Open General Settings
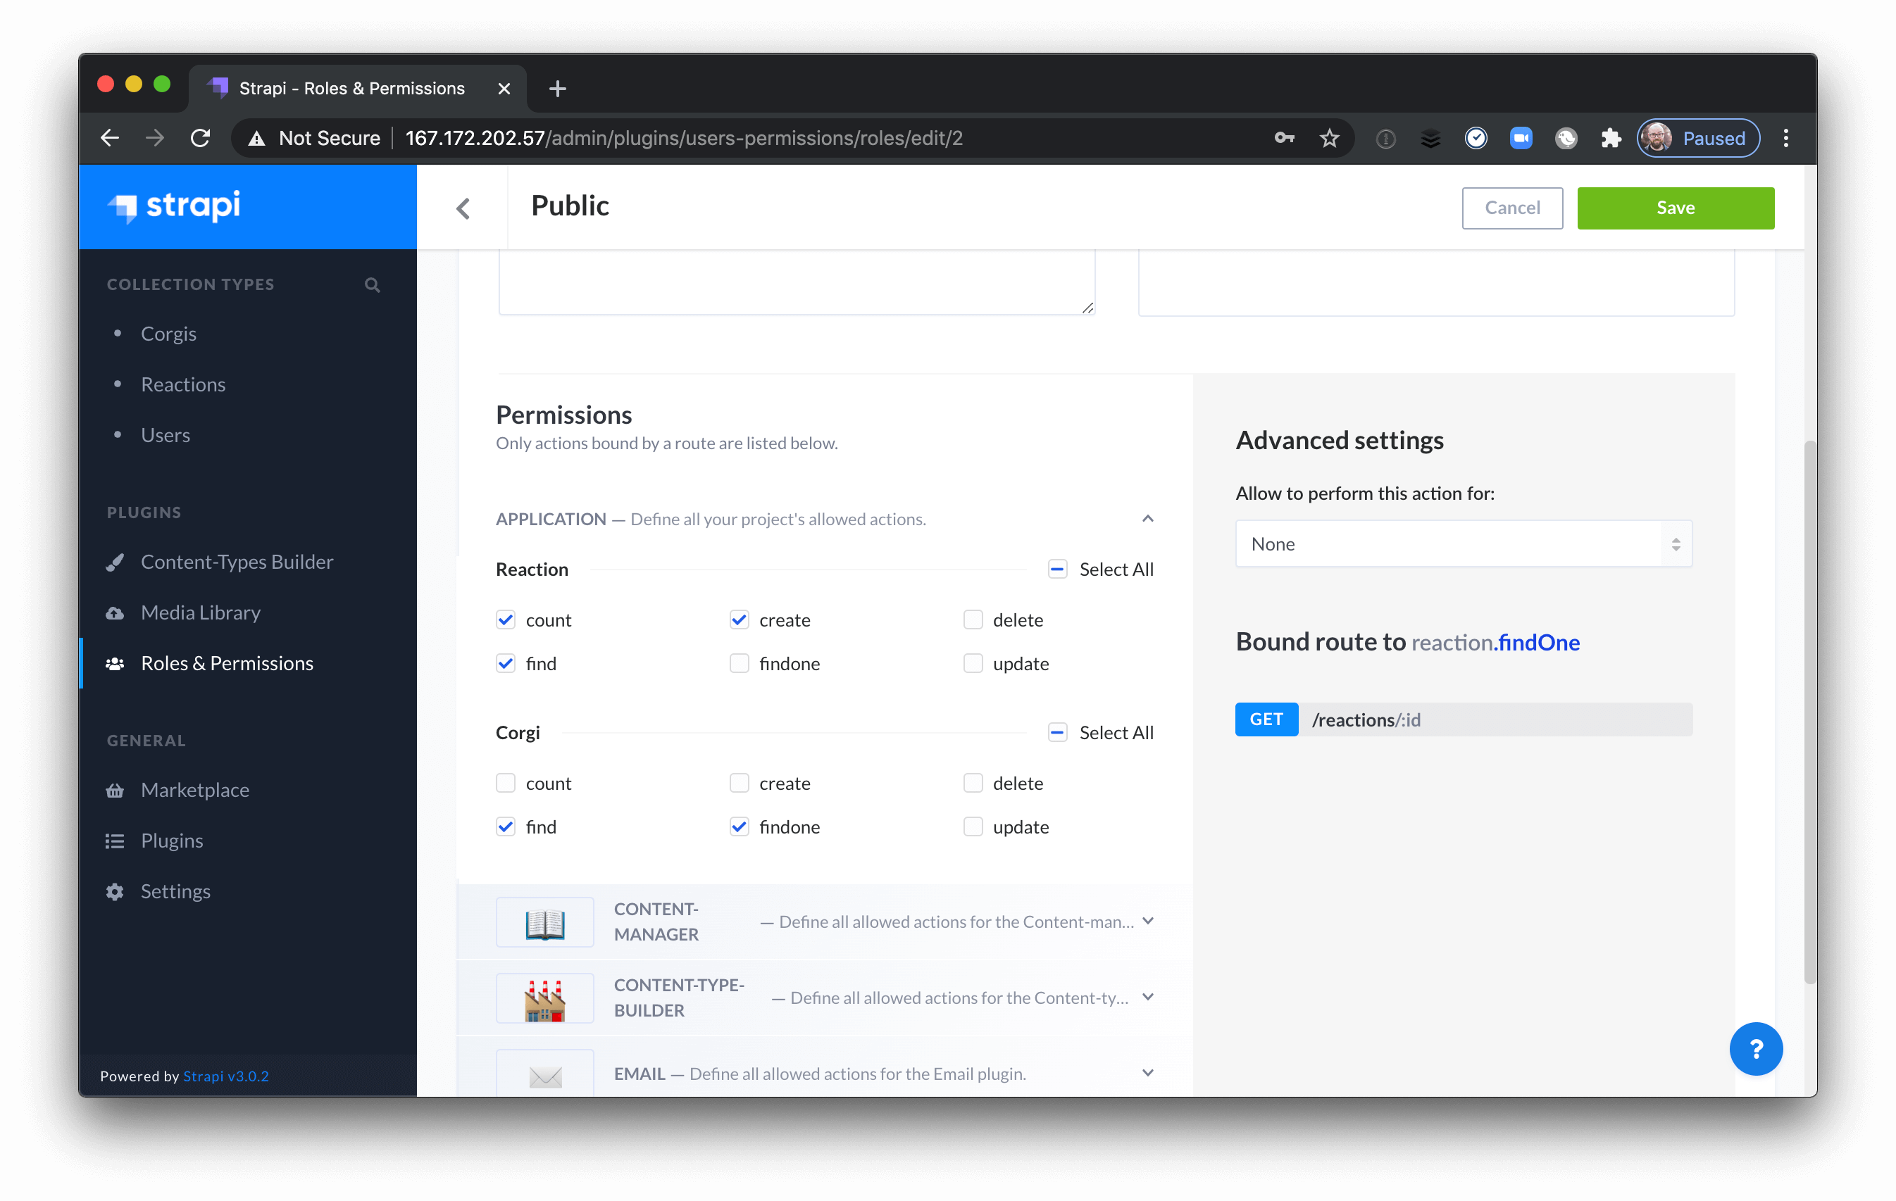The width and height of the screenshot is (1896, 1201). (x=174, y=888)
